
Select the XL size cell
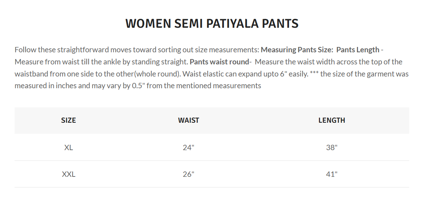point(69,147)
